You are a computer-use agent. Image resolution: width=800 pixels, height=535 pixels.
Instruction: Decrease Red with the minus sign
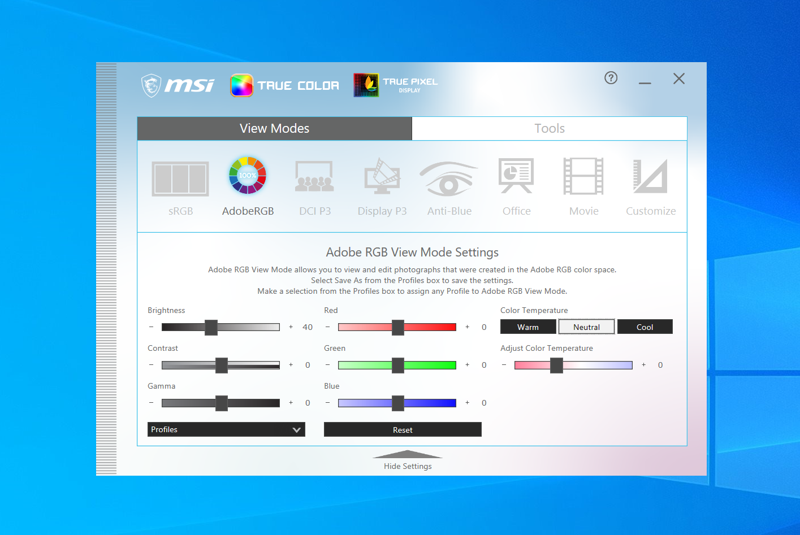[327, 327]
